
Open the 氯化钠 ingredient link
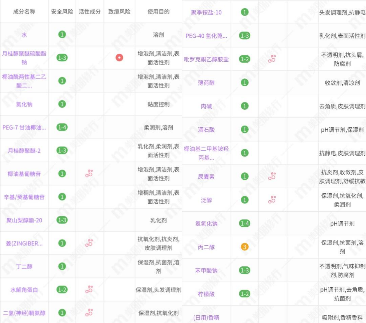coord(24,104)
